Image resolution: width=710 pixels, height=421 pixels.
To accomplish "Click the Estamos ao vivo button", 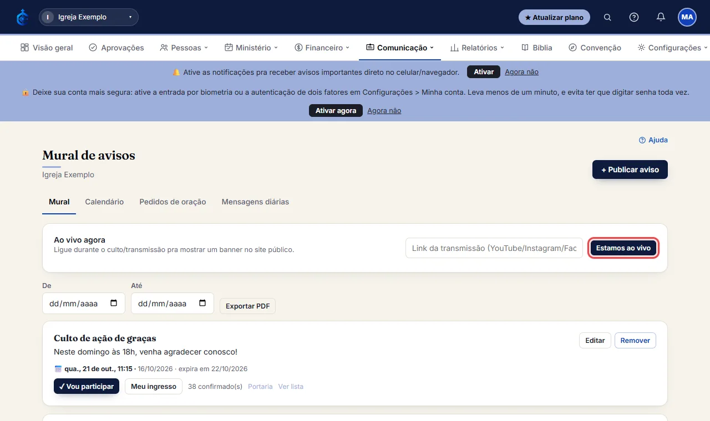I will point(623,248).
